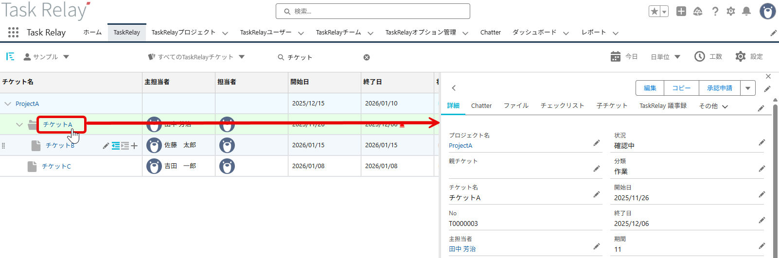Change the 日単位 scale dropdown
Viewport: 779px width, 258px height.
[x=666, y=57]
